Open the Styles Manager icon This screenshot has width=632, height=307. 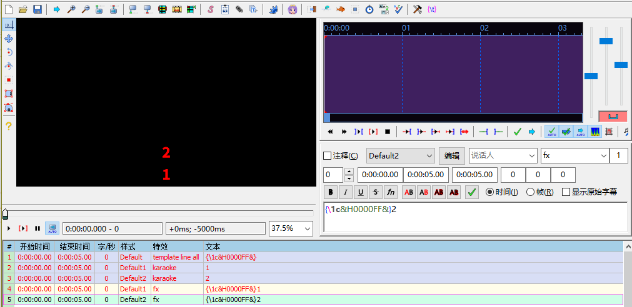210,9
